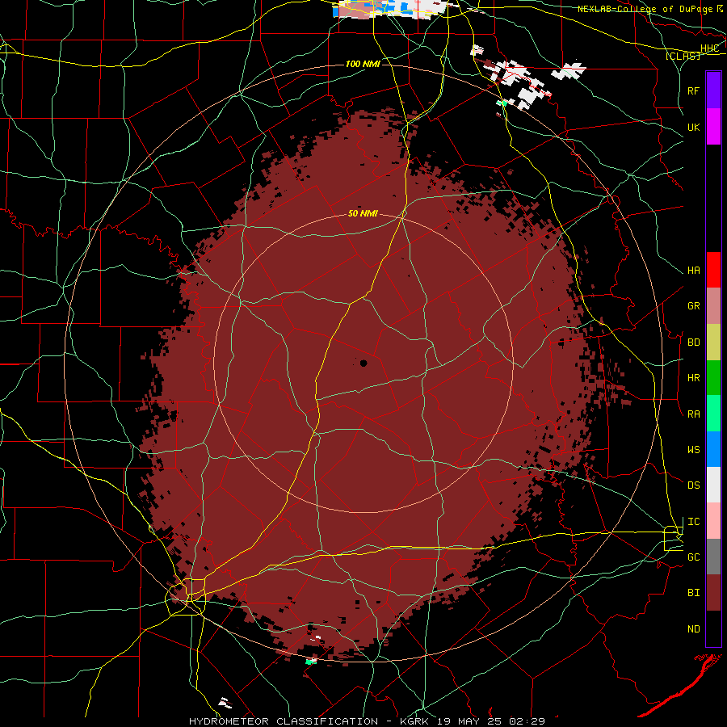
Task: Select the BI legend label
Action: 693,593
